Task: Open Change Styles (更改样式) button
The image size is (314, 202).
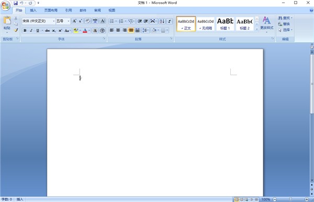Action: coord(266,25)
